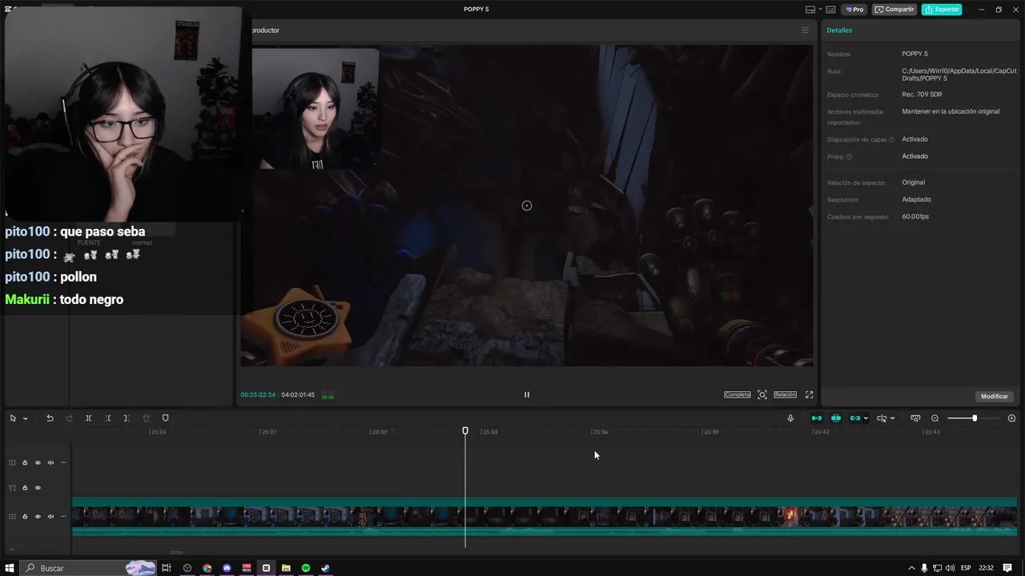Viewport: 1025px width, 576px height.
Task: Open the layout switcher icon
Action: point(810,10)
